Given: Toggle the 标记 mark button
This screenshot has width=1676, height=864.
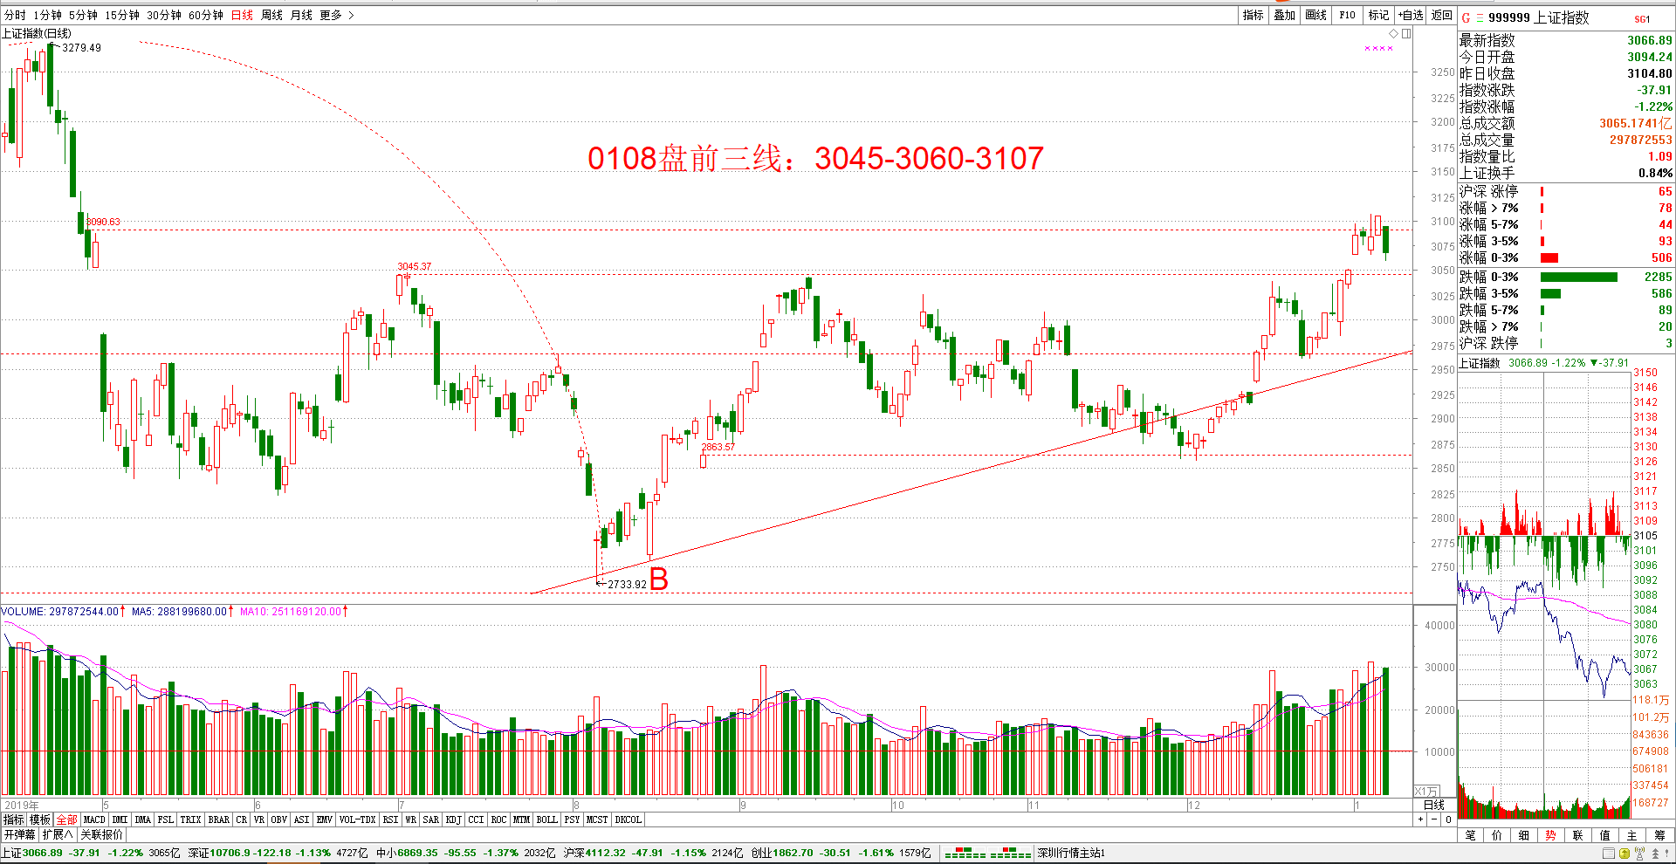Looking at the screenshot, I should [x=1378, y=15].
